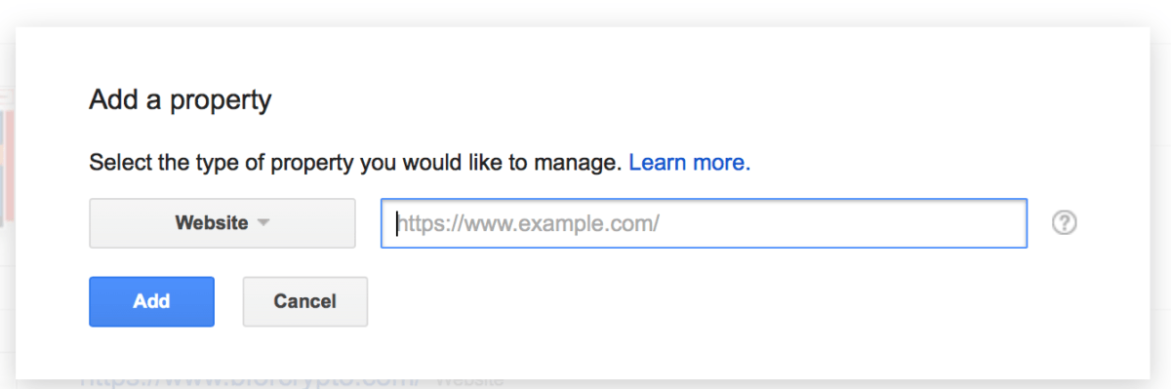1171x389 pixels.
Task: Click the question mark help icon
Action: click(1064, 223)
